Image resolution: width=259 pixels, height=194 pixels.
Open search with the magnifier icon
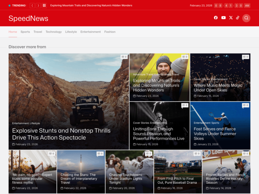pos(246,18)
